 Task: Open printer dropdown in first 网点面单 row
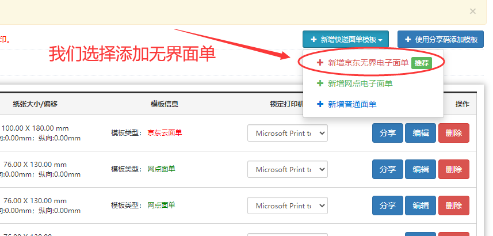288,169
